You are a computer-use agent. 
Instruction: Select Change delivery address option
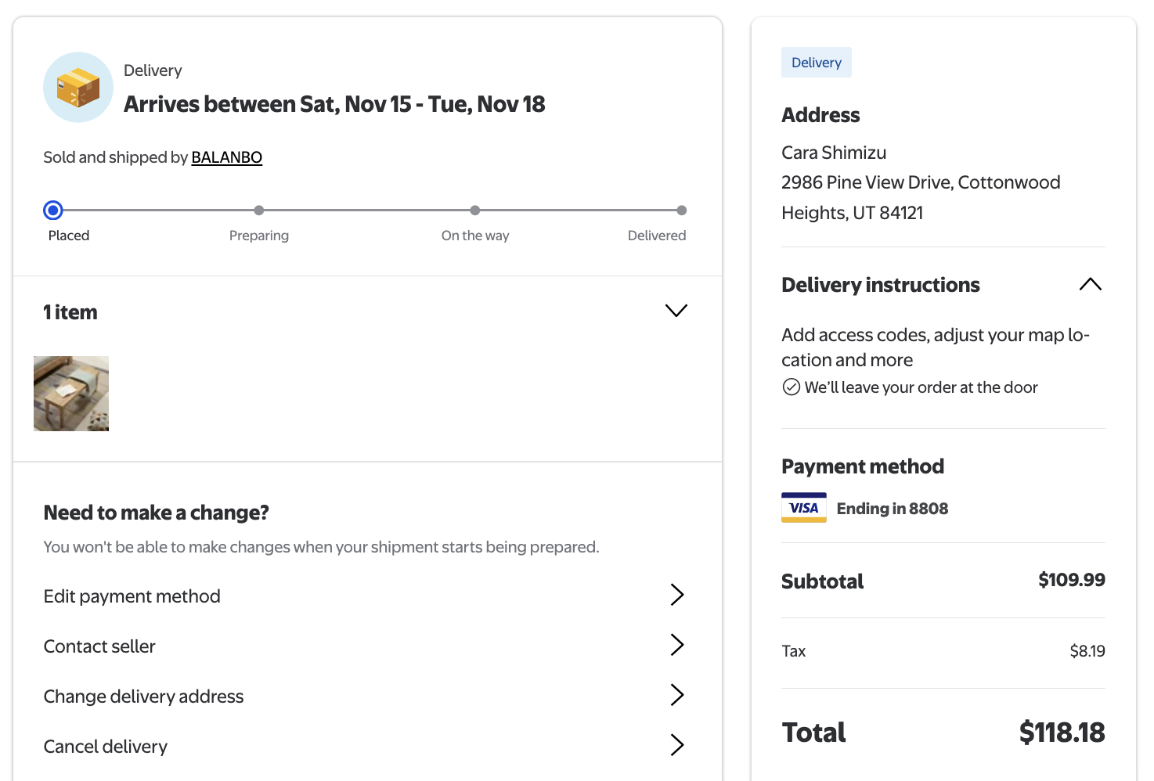pos(144,696)
